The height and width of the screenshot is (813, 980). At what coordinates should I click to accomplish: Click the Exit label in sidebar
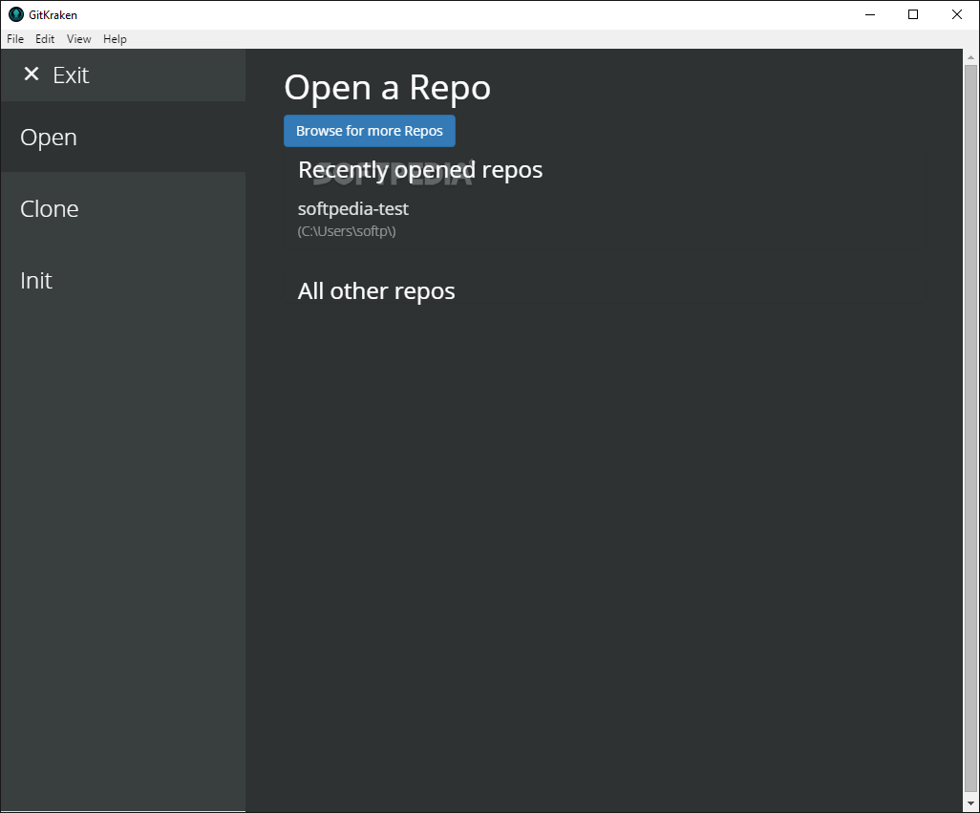coord(71,75)
